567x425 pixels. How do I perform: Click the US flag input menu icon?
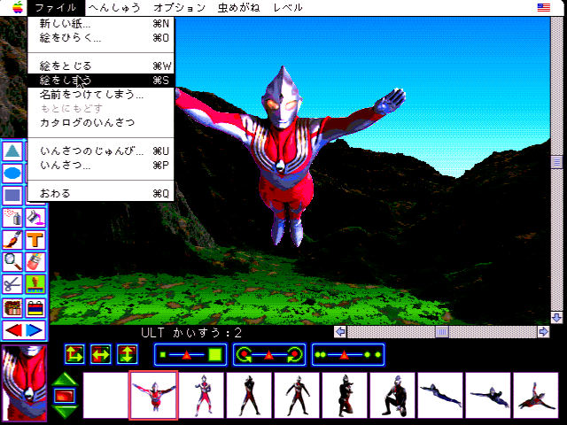pyautogui.click(x=543, y=7)
